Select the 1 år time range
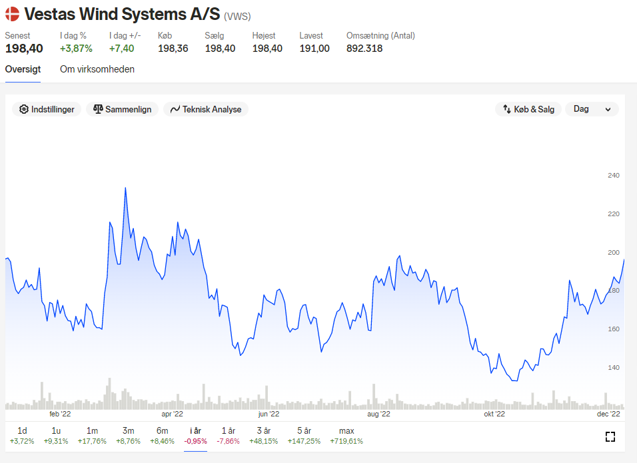This screenshot has height=463, width=637. coord(229,436)
